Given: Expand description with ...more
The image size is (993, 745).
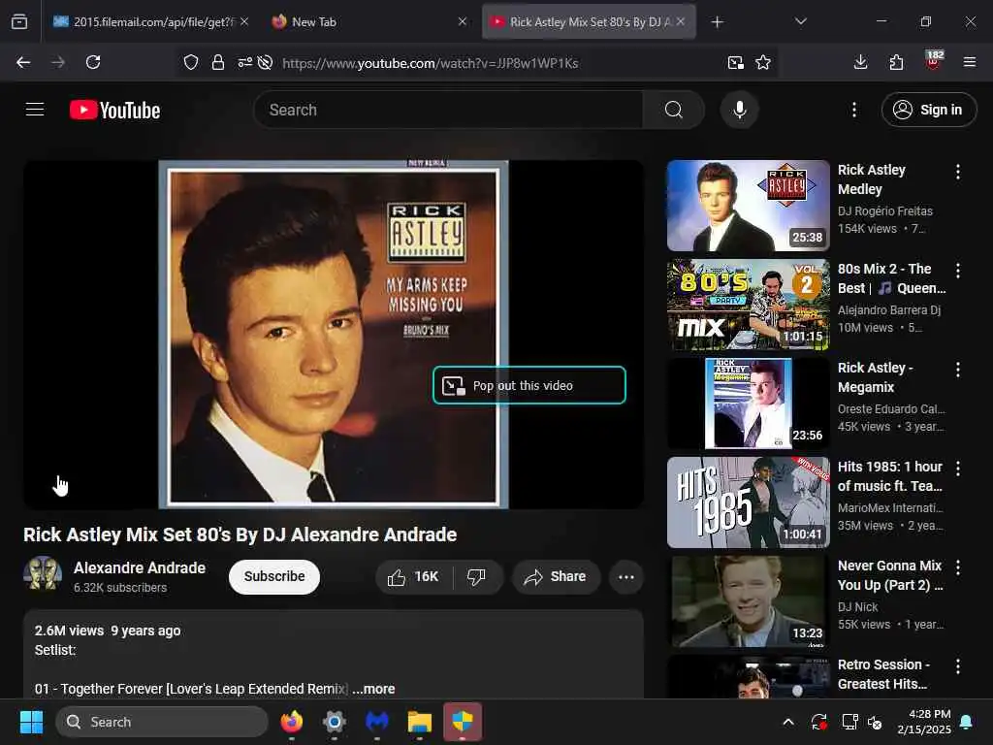Looking at the screenshot, I should tap(373, 689).
